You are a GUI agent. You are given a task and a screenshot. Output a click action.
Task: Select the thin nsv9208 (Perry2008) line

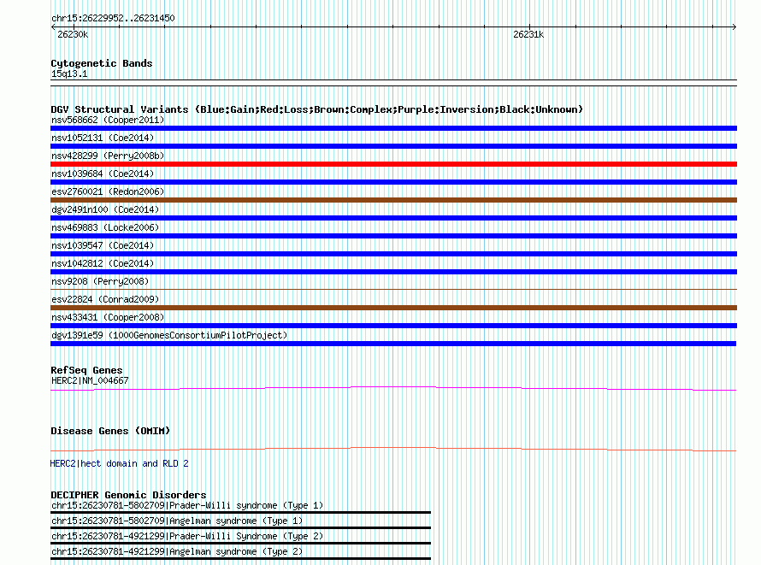(x=393, y=290)
